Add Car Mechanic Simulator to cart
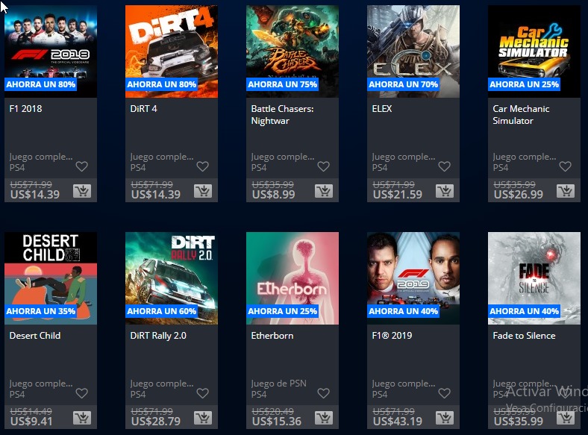This screenshot has width=588, height=435. tap(566, 191)
